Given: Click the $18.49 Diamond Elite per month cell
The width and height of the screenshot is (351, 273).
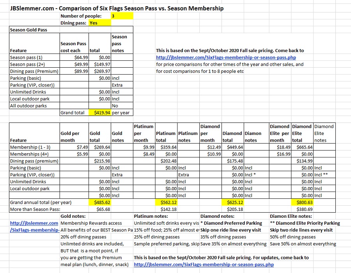Looking at the screenshot, I should point(280,147).
